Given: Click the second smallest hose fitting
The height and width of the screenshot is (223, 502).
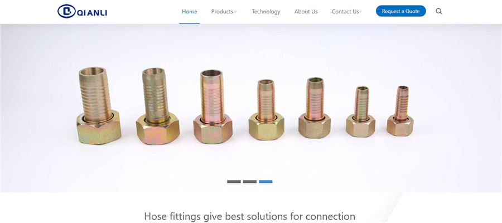Looking at the screenshot, I should click(360, 111).
